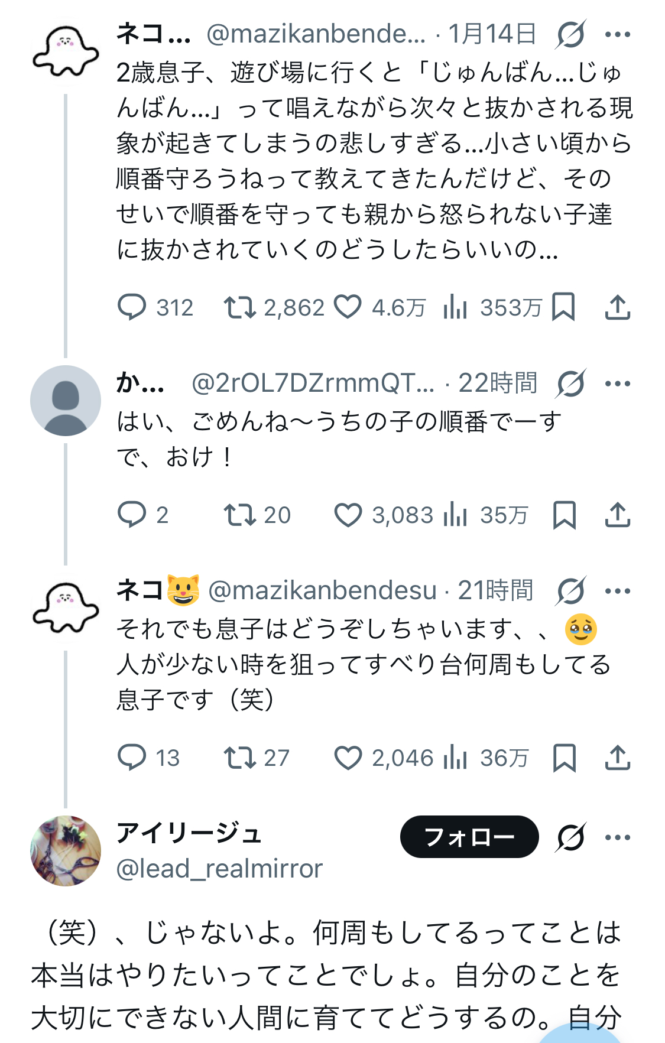Open Grok icon on the 1月14日 tweet

tap(570, 34)
